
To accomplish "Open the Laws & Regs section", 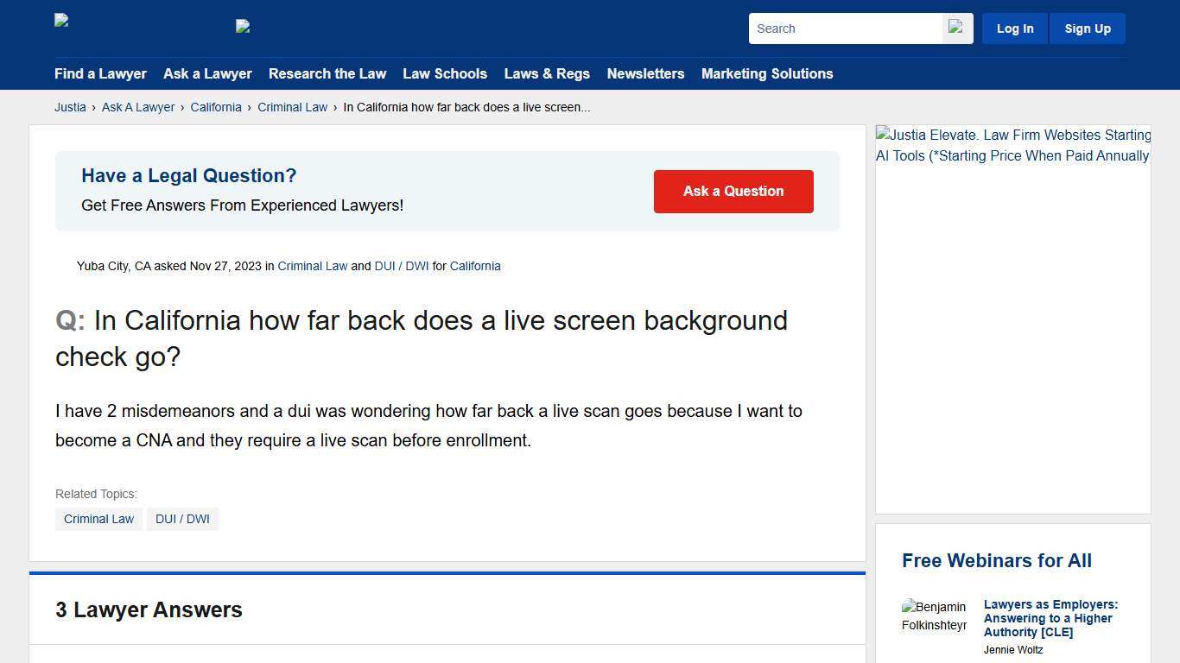I will (x=547, y=74).
